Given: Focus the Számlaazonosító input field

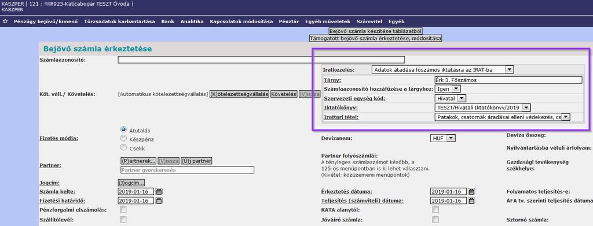Looking at the screenshot, I should pyautogui.click(x=261, y=60).
